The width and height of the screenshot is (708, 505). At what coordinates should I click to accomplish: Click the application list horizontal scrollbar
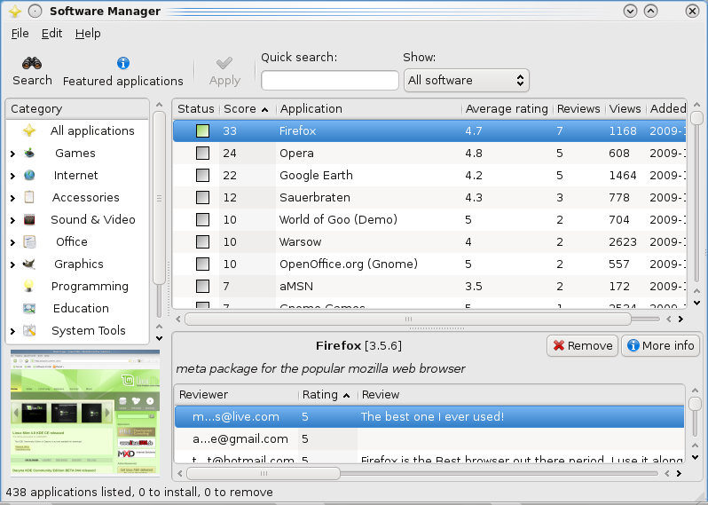tap(408, 319)
